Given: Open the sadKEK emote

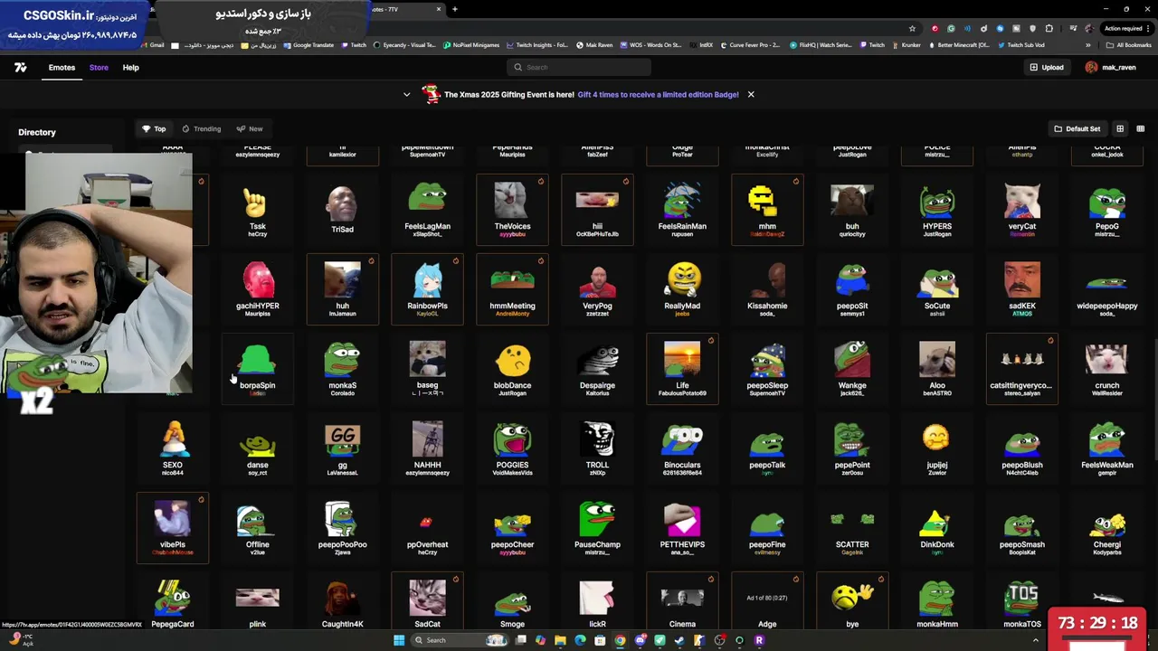Looking at the screenshot, I should click(1022, 289).
